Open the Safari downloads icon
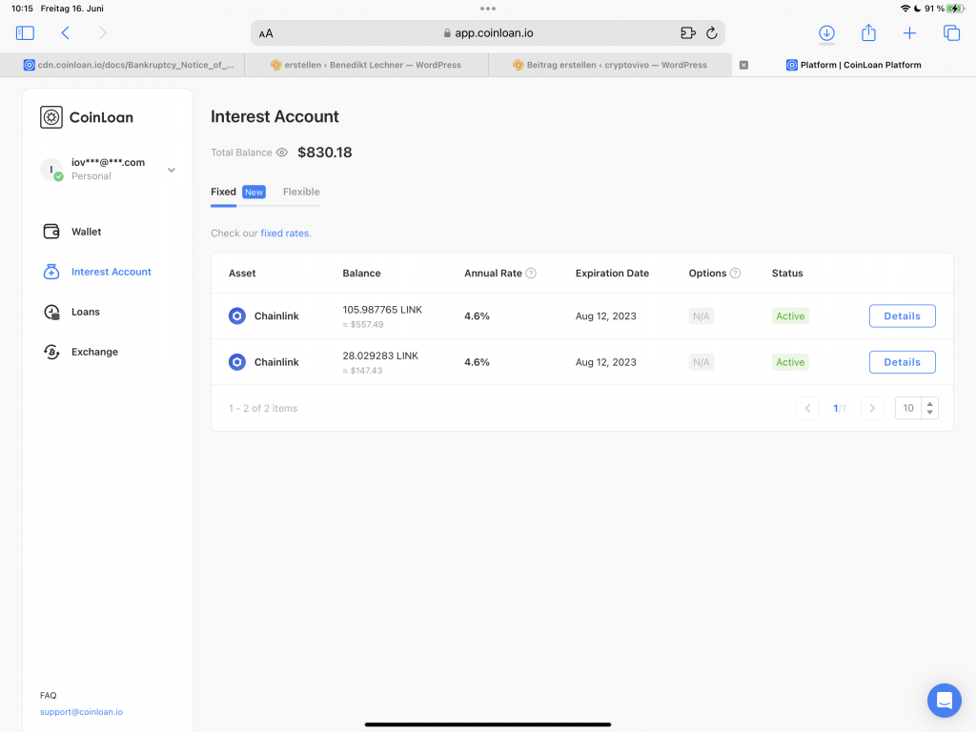The height and width of the screenshot is (732, 976). [826, 33]
